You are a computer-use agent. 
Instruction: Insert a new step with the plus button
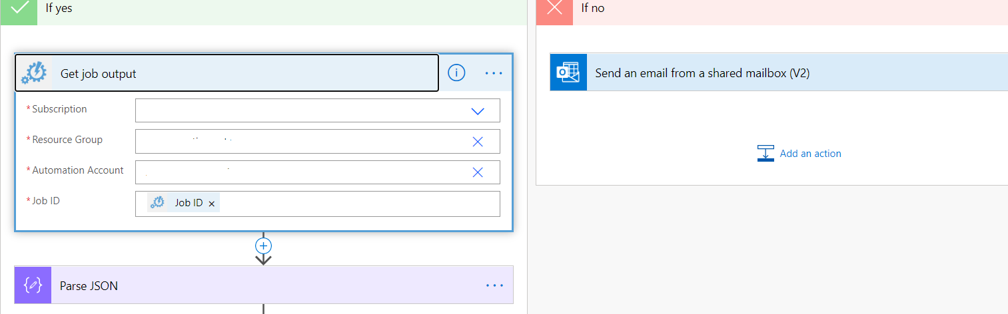point(264,245)
